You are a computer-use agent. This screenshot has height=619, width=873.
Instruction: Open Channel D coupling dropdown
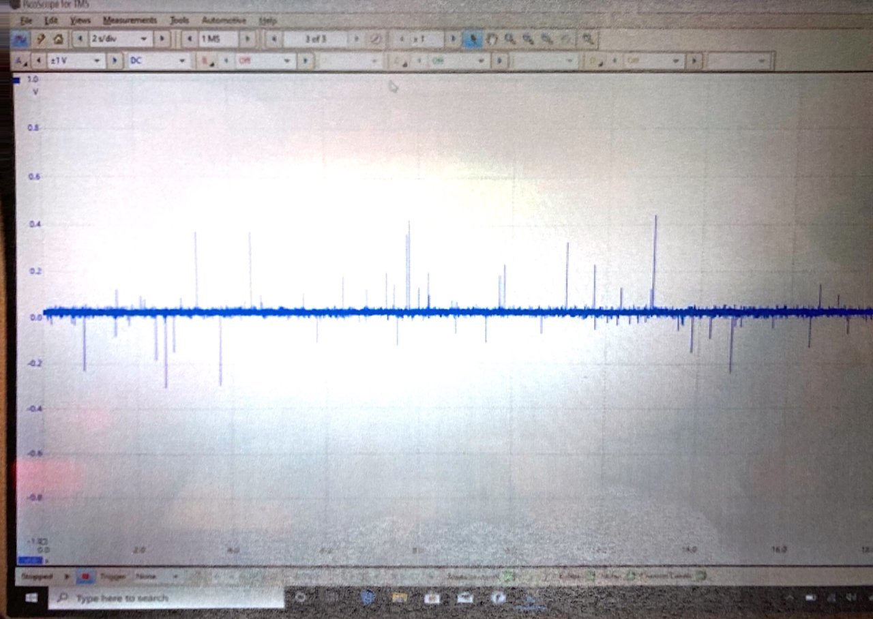739,61
